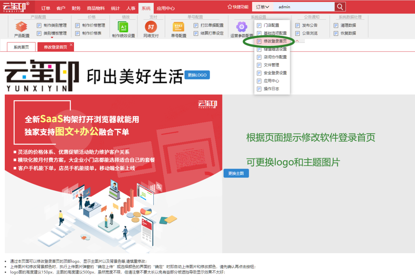Screen dimensions: 415x277
Task: Open 类别模板管理
Action: [x=52, y=33]
